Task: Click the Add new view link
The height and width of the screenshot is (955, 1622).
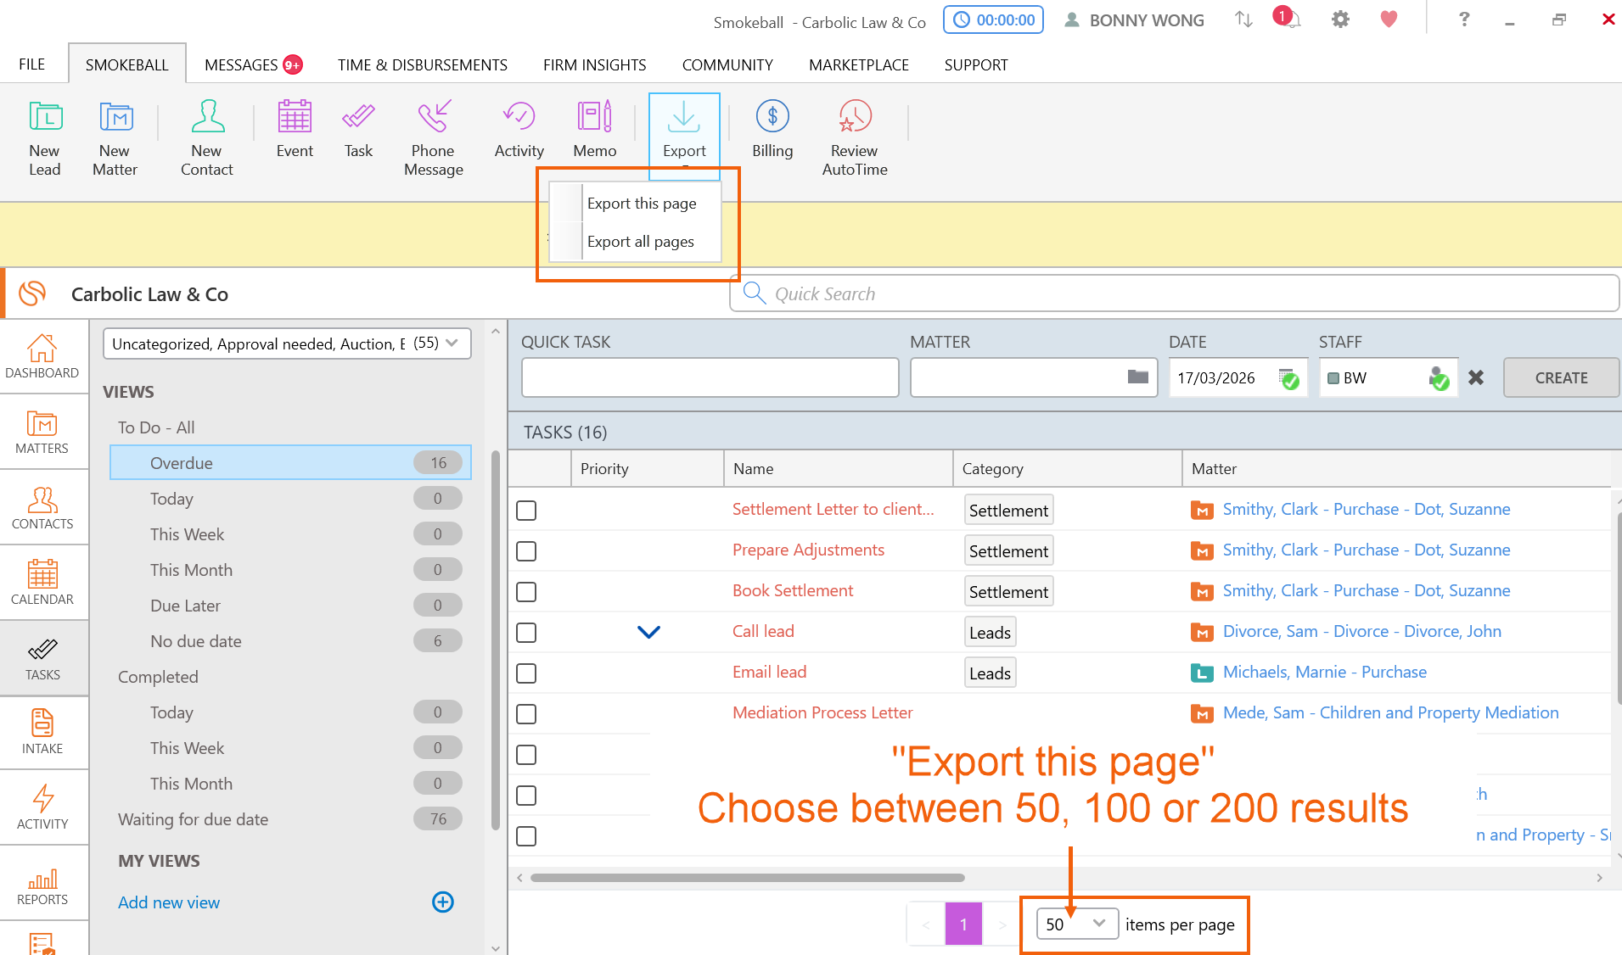Action: tap(169, 902)
